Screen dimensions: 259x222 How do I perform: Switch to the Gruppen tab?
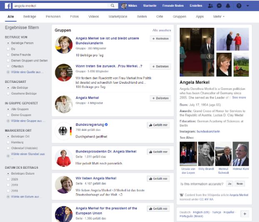[x=179, y=17]
